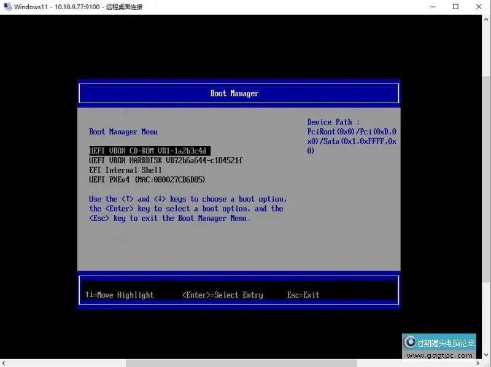
Task: Choose UEFI PXEv4 network boot entry
Action: click(x=147, y=180)
